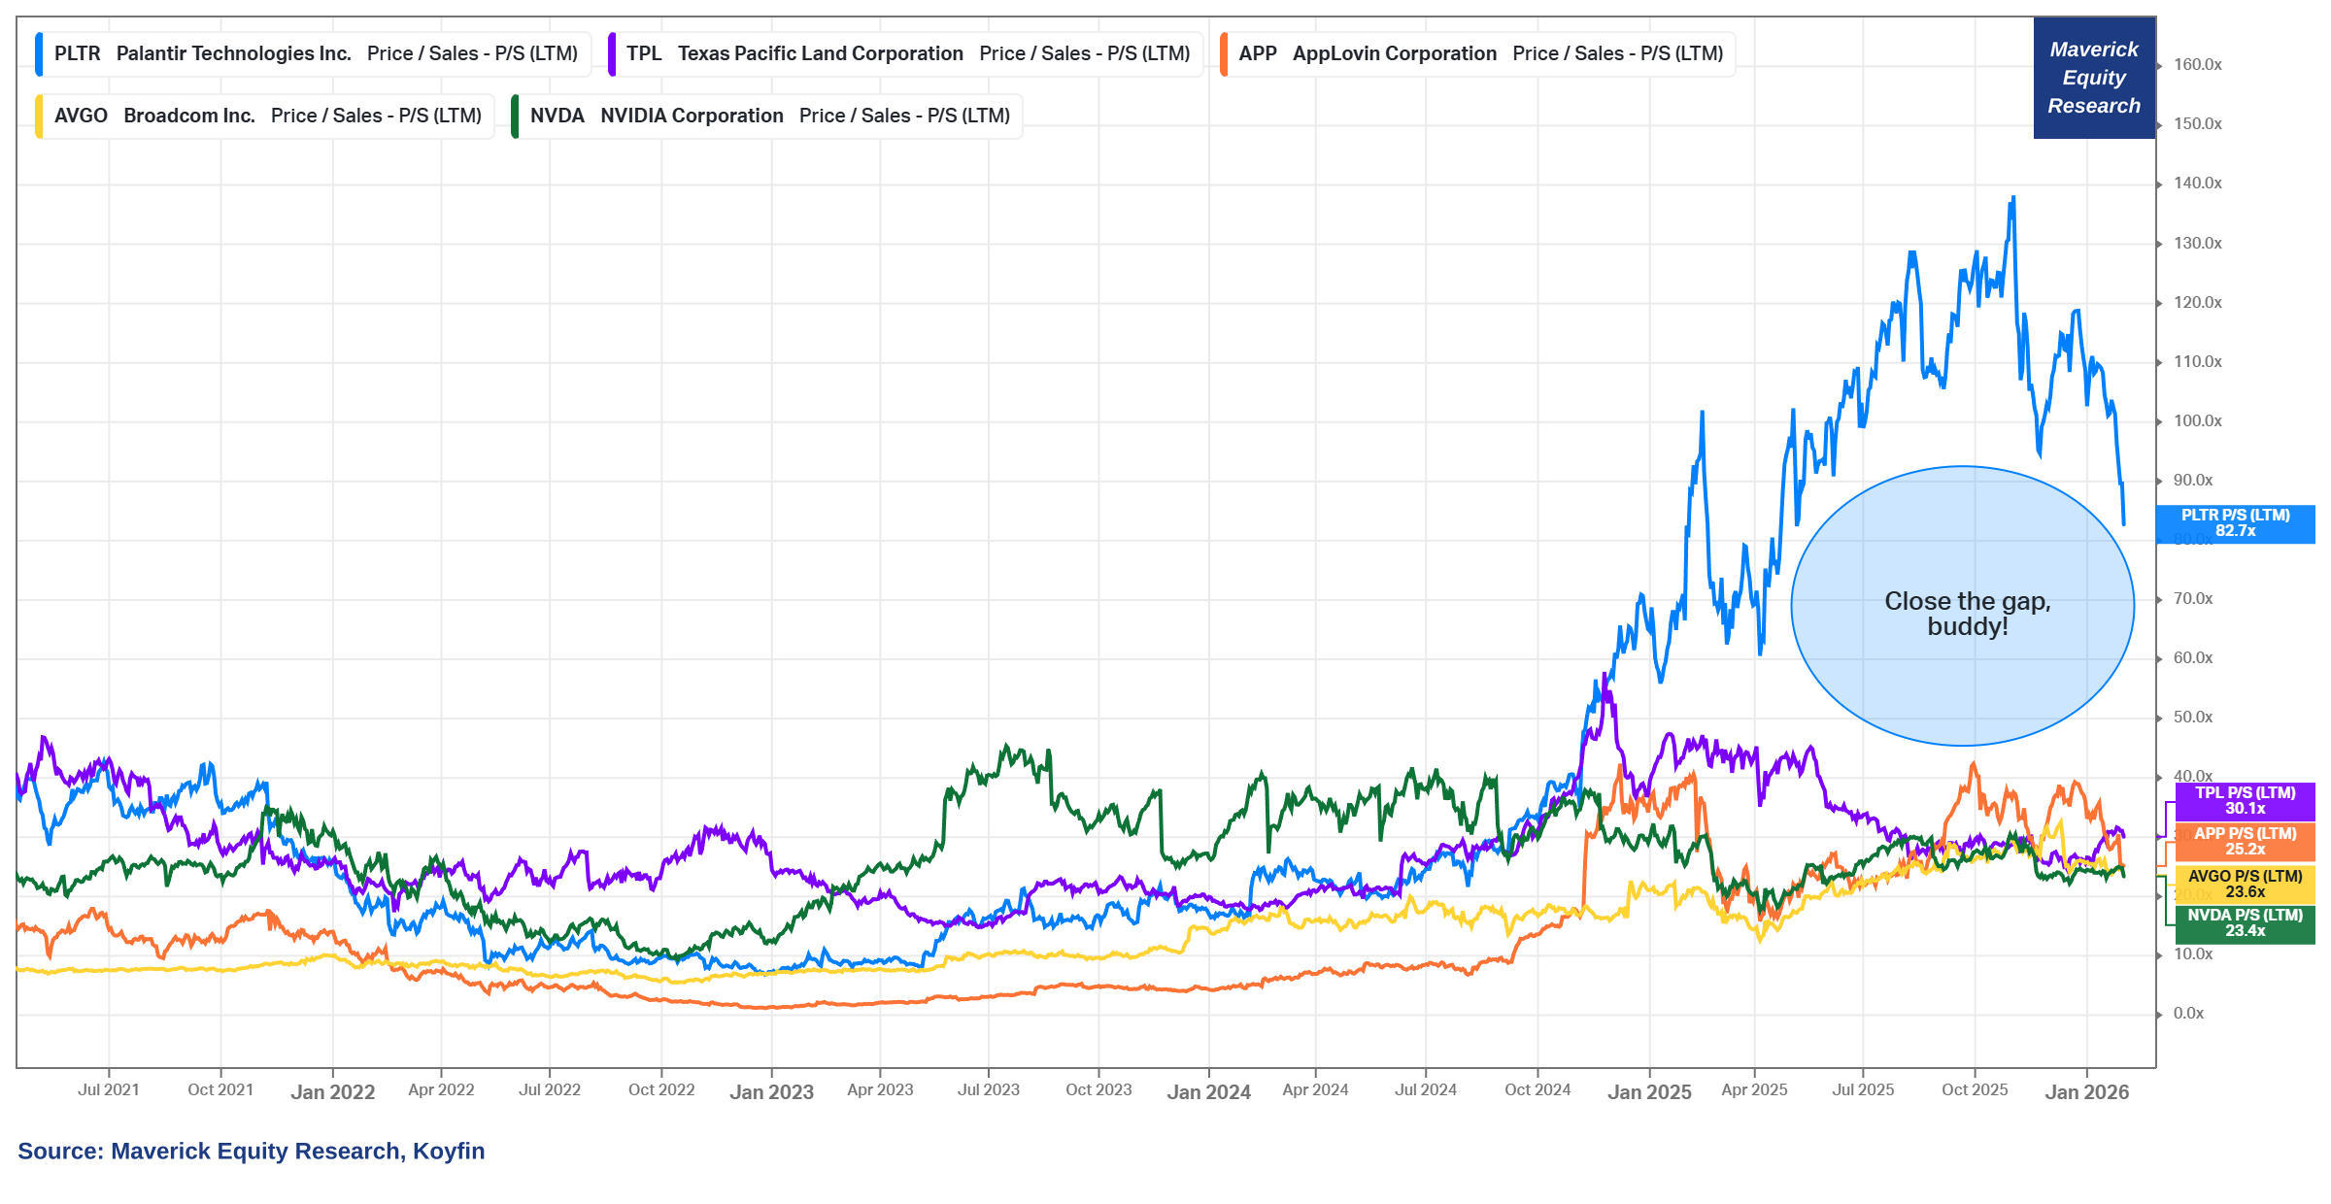Click the blue PLTR legend color bar
Image resolution: width=2331 pixels, height=1204 pixels.
pos(39,54)
